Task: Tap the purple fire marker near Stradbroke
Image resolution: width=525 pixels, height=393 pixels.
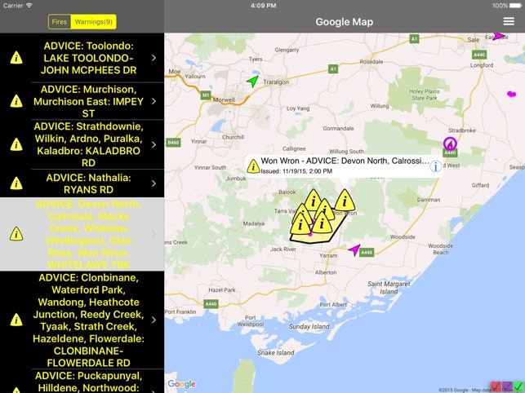Action: pos(449,144)
